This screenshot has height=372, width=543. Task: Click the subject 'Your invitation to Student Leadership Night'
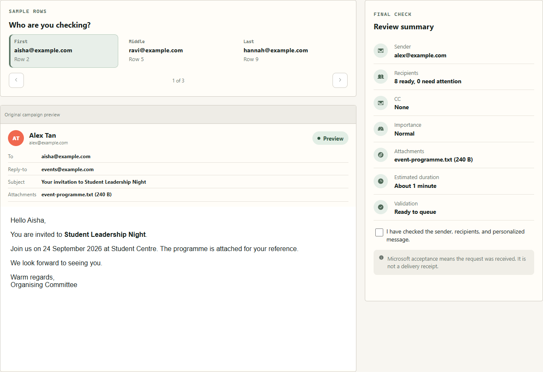click(94, 182)
